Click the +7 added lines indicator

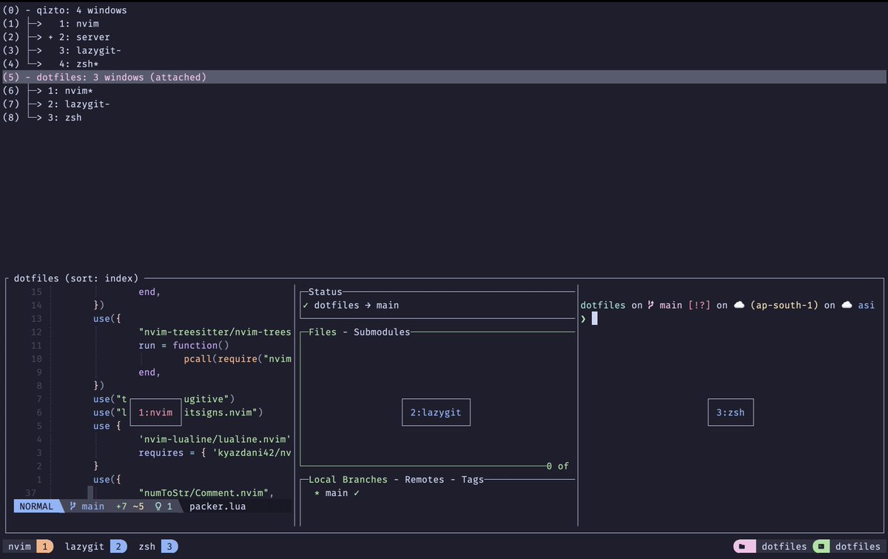[121, 506]
